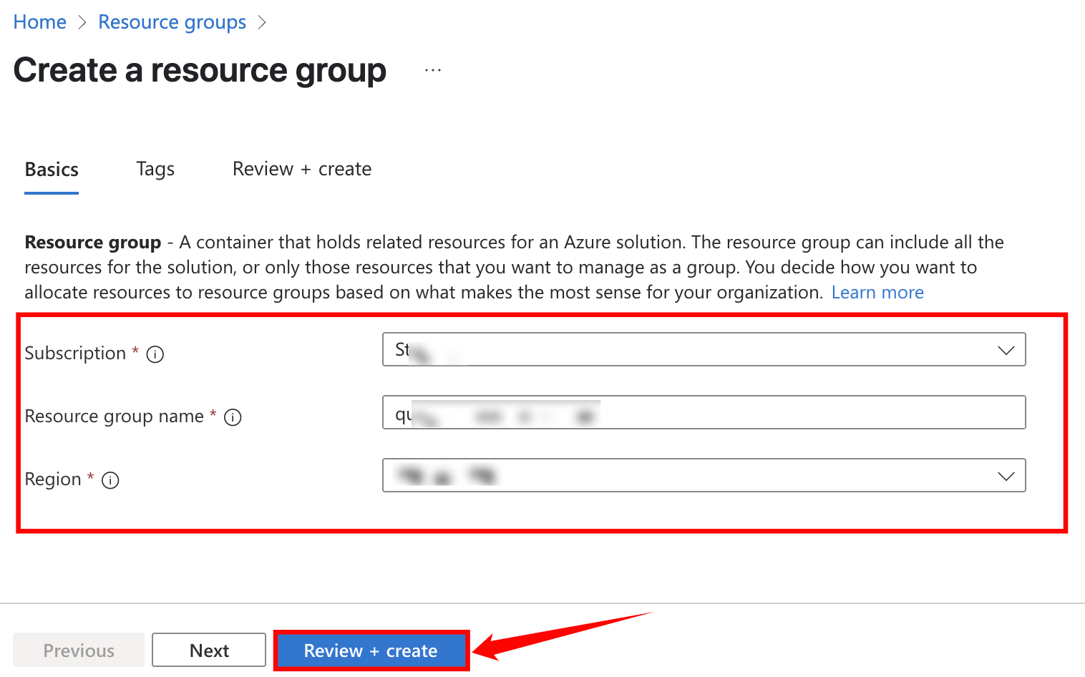Click the Next button
Screen dimensions: 1085x677
pos(208,650)
